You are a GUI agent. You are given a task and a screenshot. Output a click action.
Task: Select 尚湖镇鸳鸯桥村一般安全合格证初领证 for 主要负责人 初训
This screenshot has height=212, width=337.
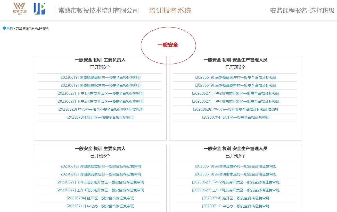coord(101,77)
